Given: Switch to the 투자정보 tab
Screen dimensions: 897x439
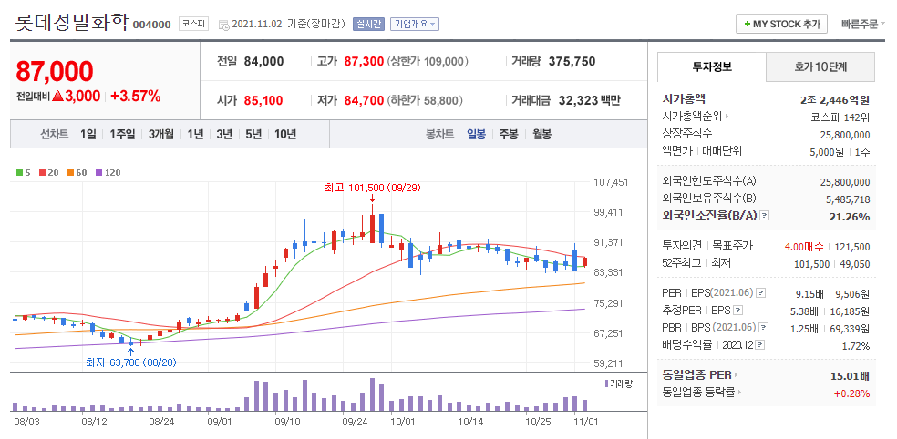Looking at the screenshot, I should 712,66.
